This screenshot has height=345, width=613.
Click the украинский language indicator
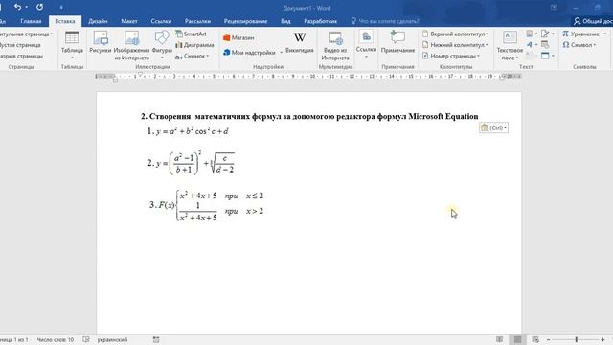[x=112, y=339]
